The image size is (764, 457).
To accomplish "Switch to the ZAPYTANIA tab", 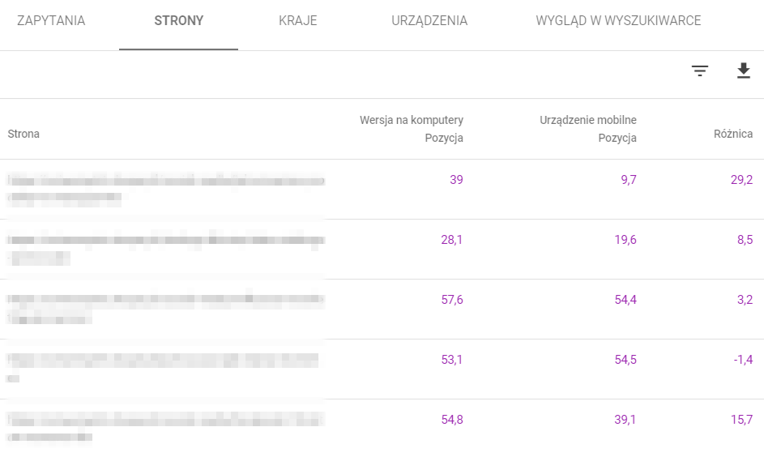I will 51,21.
